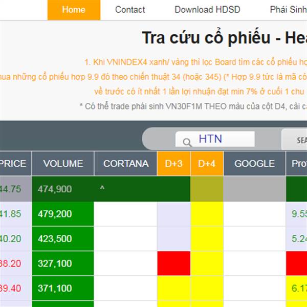Screen dimensions: 307x307
Task: Go to Download HDSD page
Action: (207, 10)
